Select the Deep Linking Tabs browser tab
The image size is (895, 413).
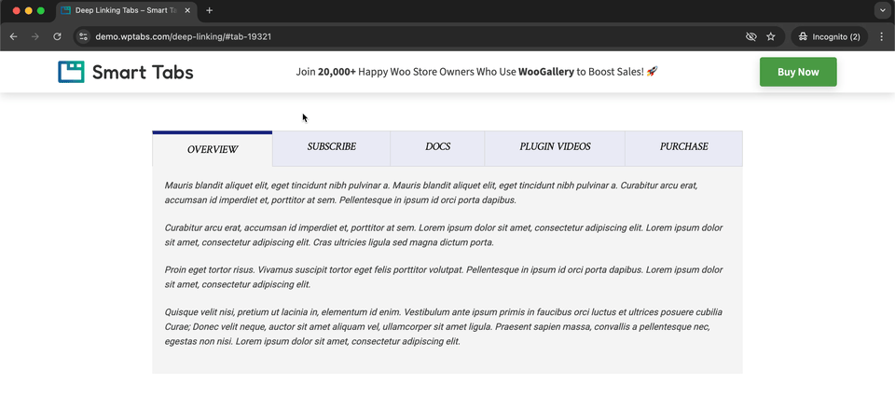point(126,10)
